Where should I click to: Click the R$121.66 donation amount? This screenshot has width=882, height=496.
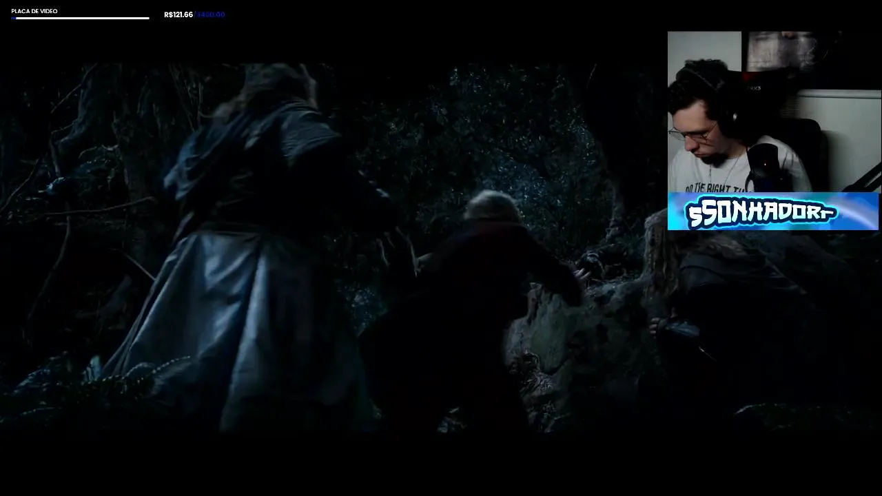(178, 14)
